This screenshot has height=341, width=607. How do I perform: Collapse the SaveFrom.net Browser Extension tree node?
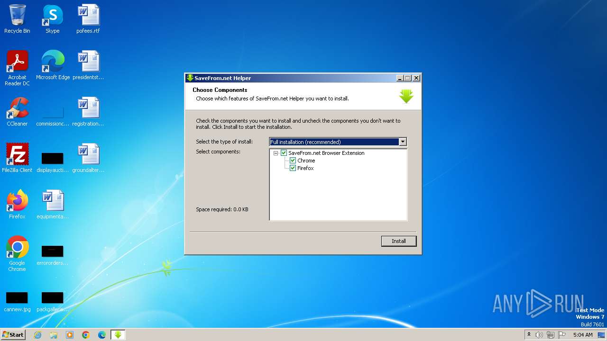[276, 153]
